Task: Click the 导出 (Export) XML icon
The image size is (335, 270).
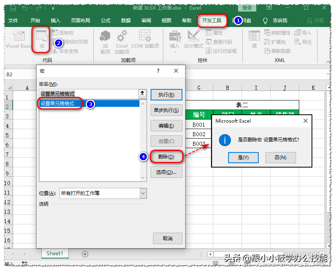Action: click(x=303, y=42)
